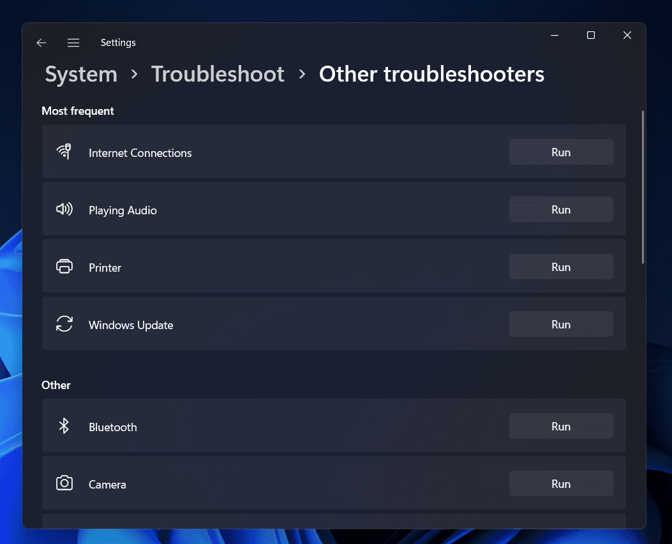Click the Playing Audio speaker icon
The width and height of the screenshot is (672, 544).
click(64, 209)
